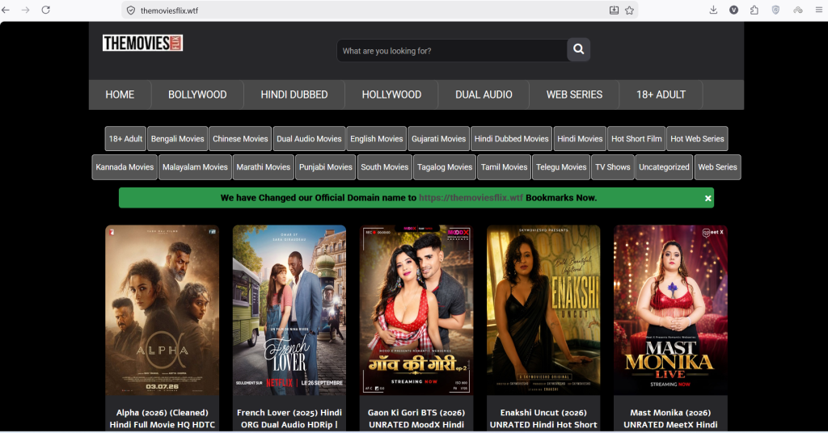Open the Mast Monika Live poster

670,310
